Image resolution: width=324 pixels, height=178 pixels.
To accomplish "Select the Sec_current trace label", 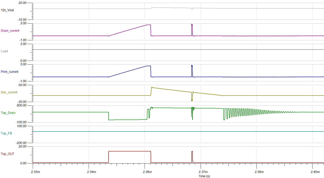I will (9, 92).
